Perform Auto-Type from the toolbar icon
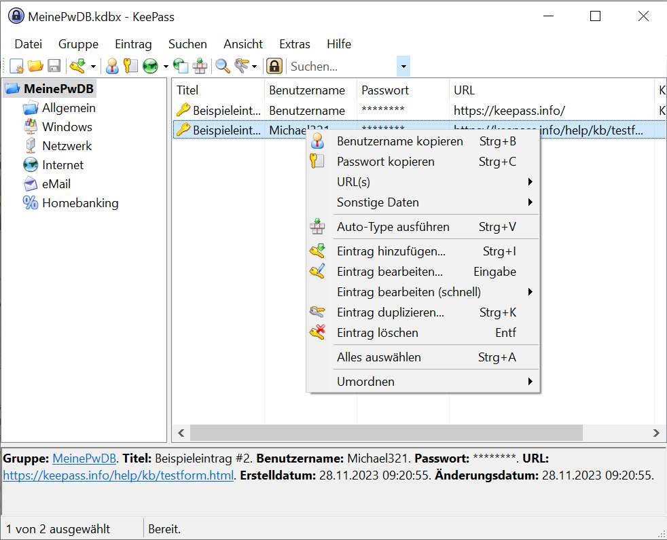 (x=200, y=66)
